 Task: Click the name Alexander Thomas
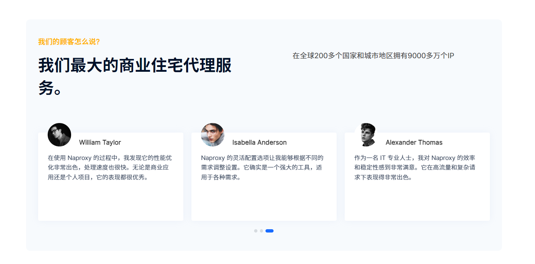point(414,142)
